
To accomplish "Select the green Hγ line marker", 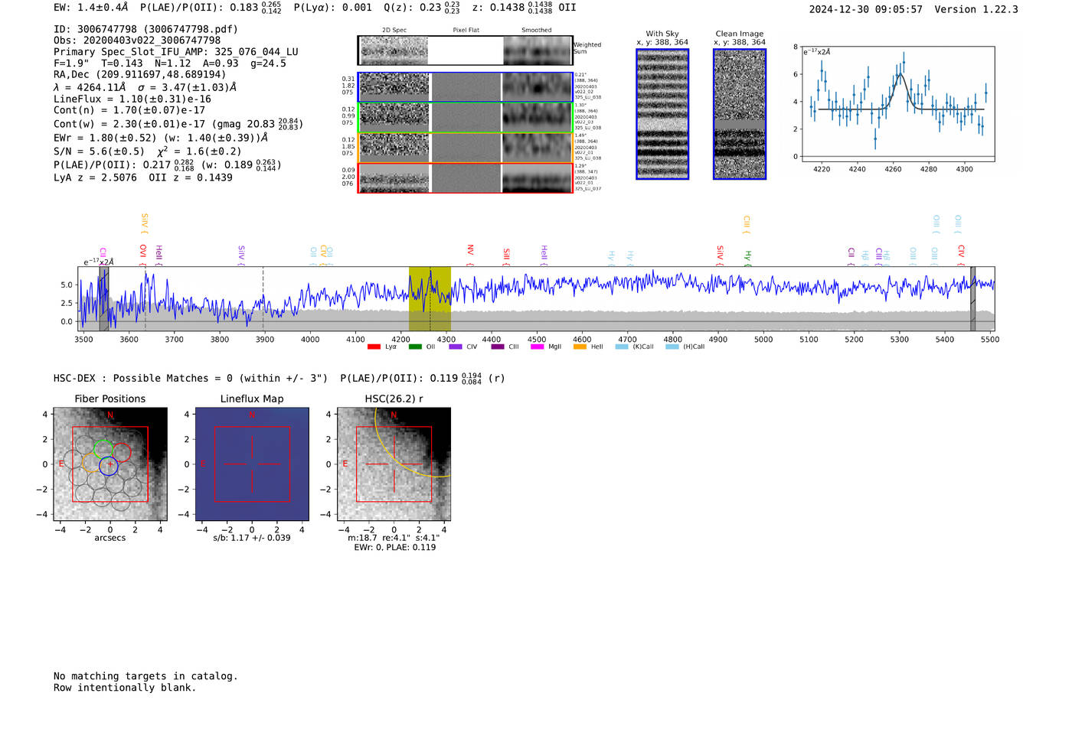I will [748, 256].
